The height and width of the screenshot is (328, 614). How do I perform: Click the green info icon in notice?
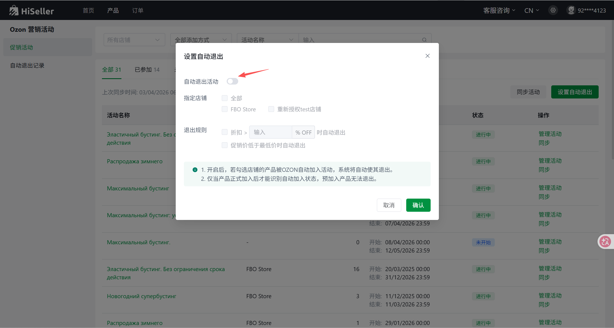(195, 170)
